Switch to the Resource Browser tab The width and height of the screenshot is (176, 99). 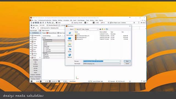coord(51,33)
